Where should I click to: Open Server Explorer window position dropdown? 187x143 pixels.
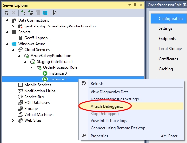tap(130, 5)
